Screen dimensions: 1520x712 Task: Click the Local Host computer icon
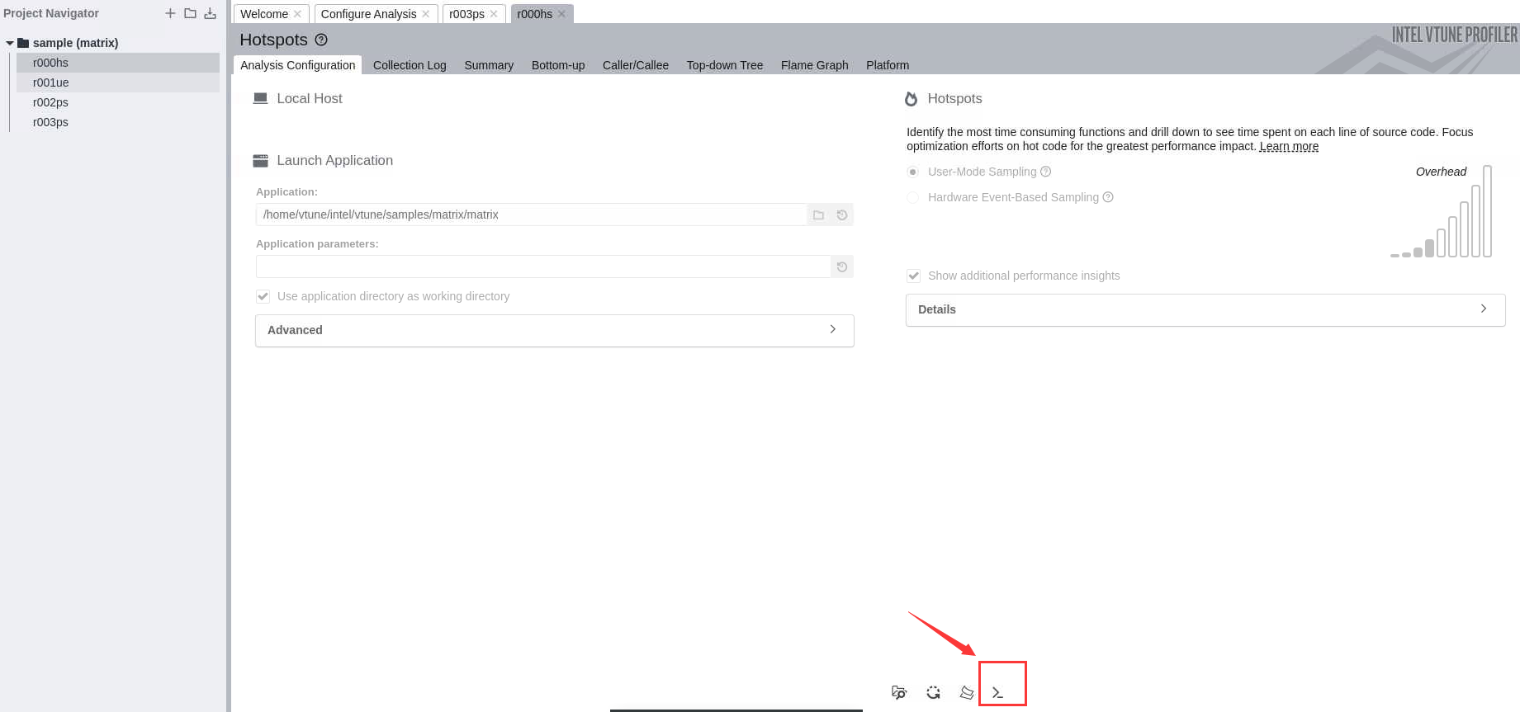(x=261, y=98)
